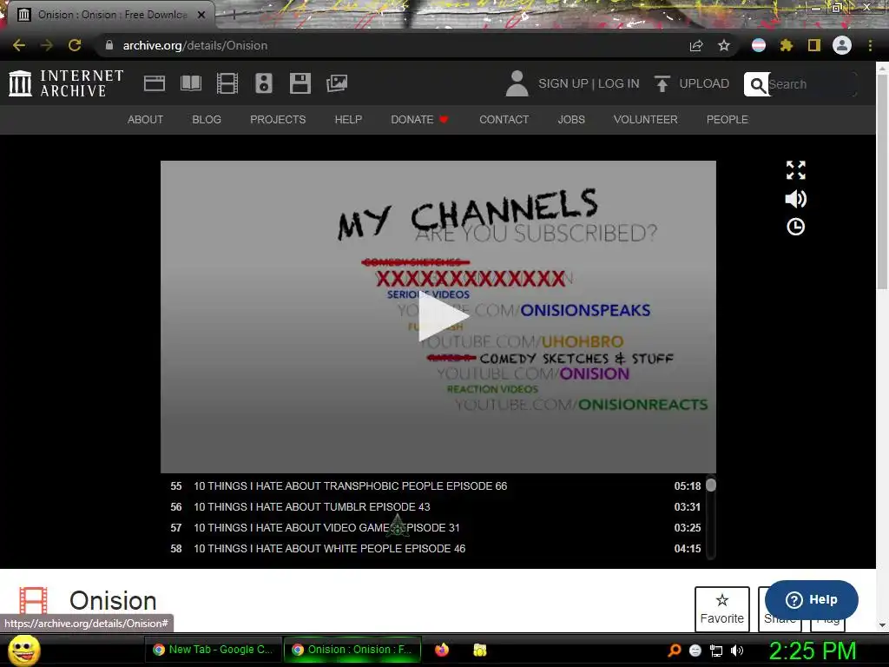Screen dimensions: 889x667
Task: Select playlist item 55 Transphobic People Episode 66
Action: point(436,486)
